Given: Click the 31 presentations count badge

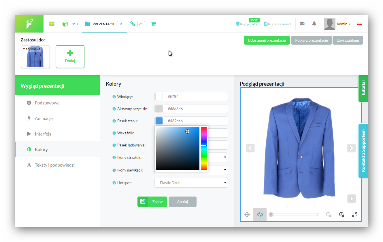Looking at the screenshot, I should [x=120, y=24].
